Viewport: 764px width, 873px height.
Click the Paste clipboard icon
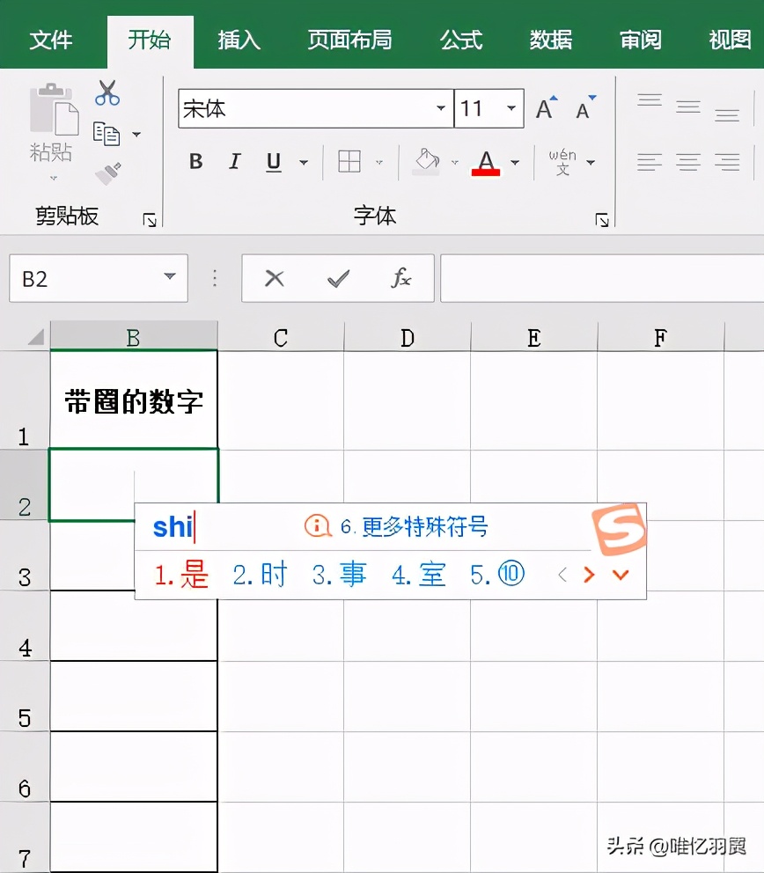pyautogui.click(x=54, y=110)
